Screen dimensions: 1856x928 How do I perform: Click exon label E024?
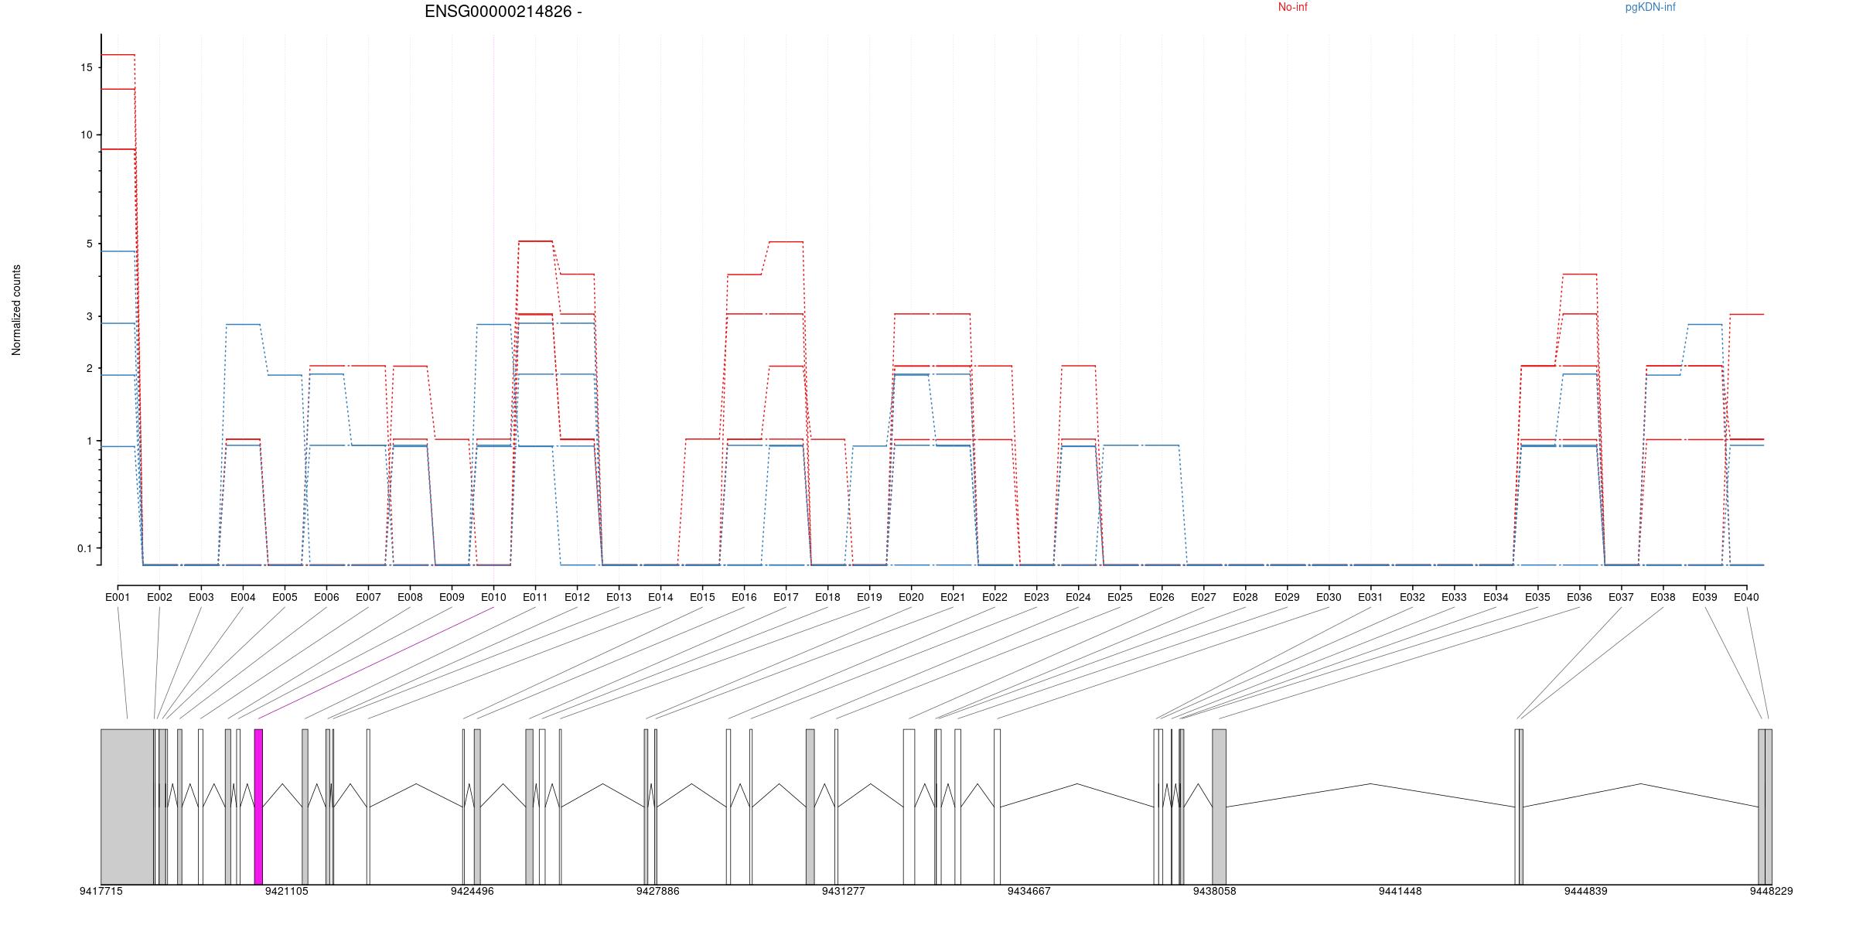point(1078,597)
